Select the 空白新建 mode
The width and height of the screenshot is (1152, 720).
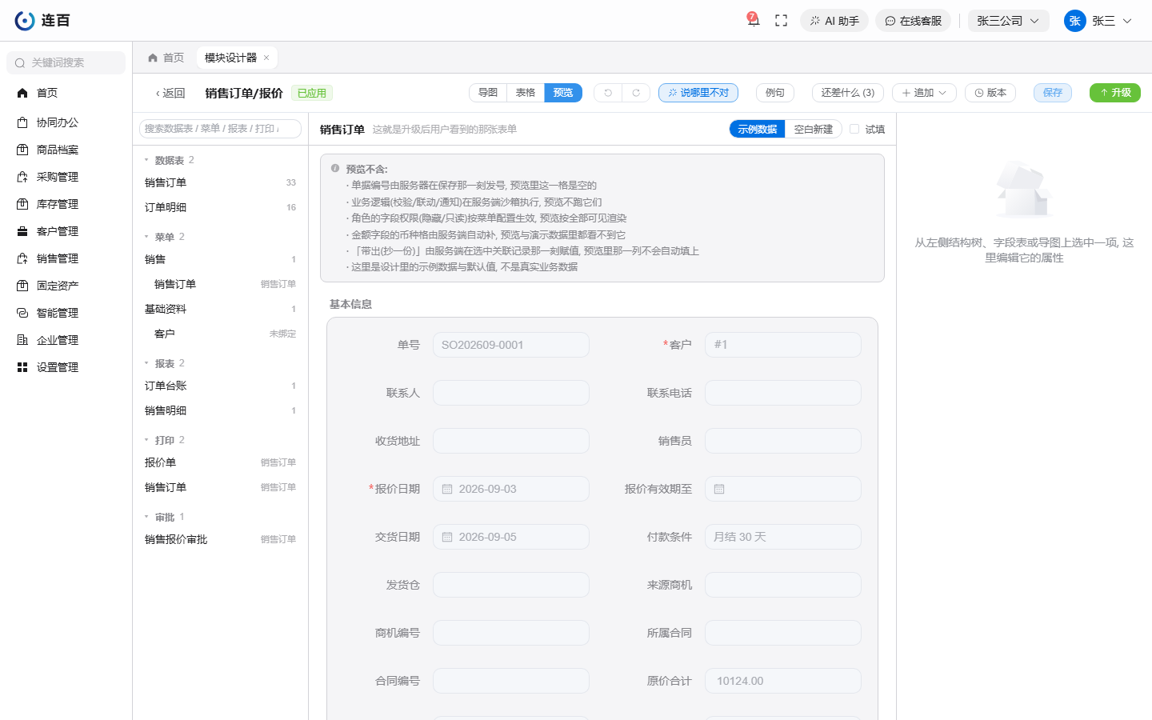pyautogui.click(x=813, y=129)
